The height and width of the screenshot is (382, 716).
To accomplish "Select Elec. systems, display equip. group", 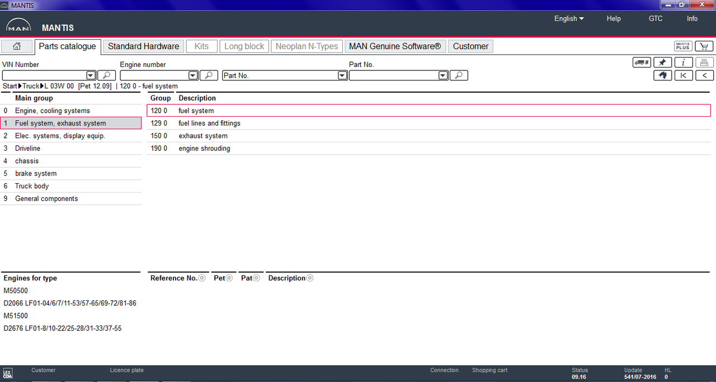I will pyautogui.click(x=70, y=136).
